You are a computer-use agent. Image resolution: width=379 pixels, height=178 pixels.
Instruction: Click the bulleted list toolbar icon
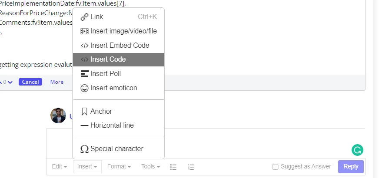pyautogui.click(x=173, y=167)
